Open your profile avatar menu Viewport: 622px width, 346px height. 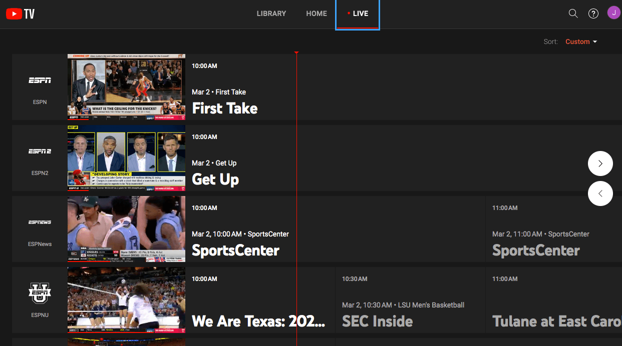(614, 12)
